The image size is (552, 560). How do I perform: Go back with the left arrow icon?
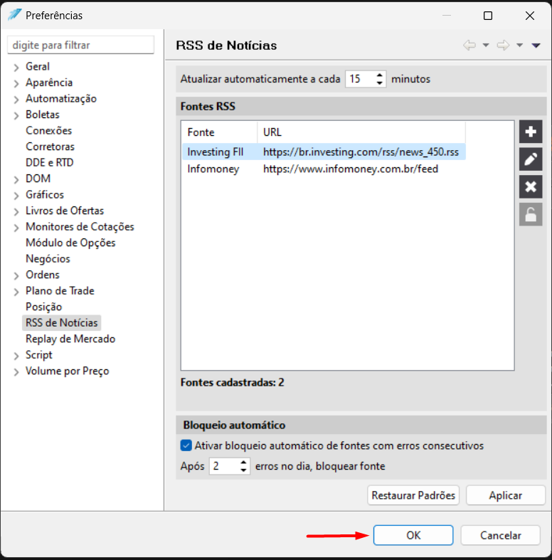[x=469, y=46]
